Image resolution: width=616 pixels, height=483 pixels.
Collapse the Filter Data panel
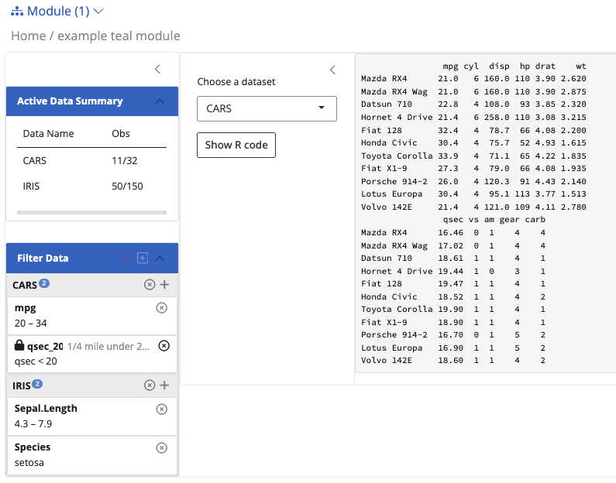(160, 259)
